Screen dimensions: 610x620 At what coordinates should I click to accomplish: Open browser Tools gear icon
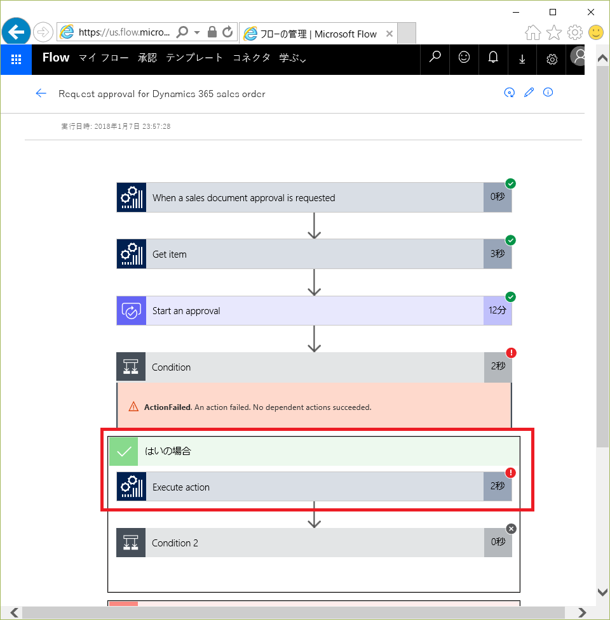click(575, 32)
